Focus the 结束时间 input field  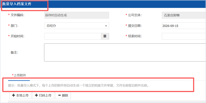coord(184,36)
